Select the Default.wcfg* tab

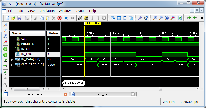pyautogui.click(x=36, y=94)
